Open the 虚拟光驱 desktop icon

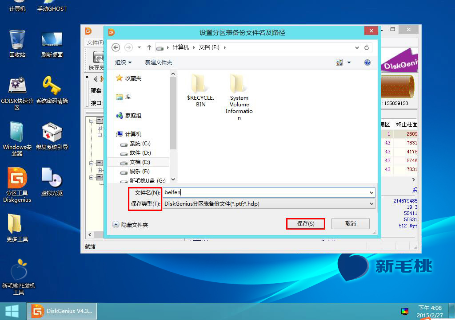tap(52, 182)
